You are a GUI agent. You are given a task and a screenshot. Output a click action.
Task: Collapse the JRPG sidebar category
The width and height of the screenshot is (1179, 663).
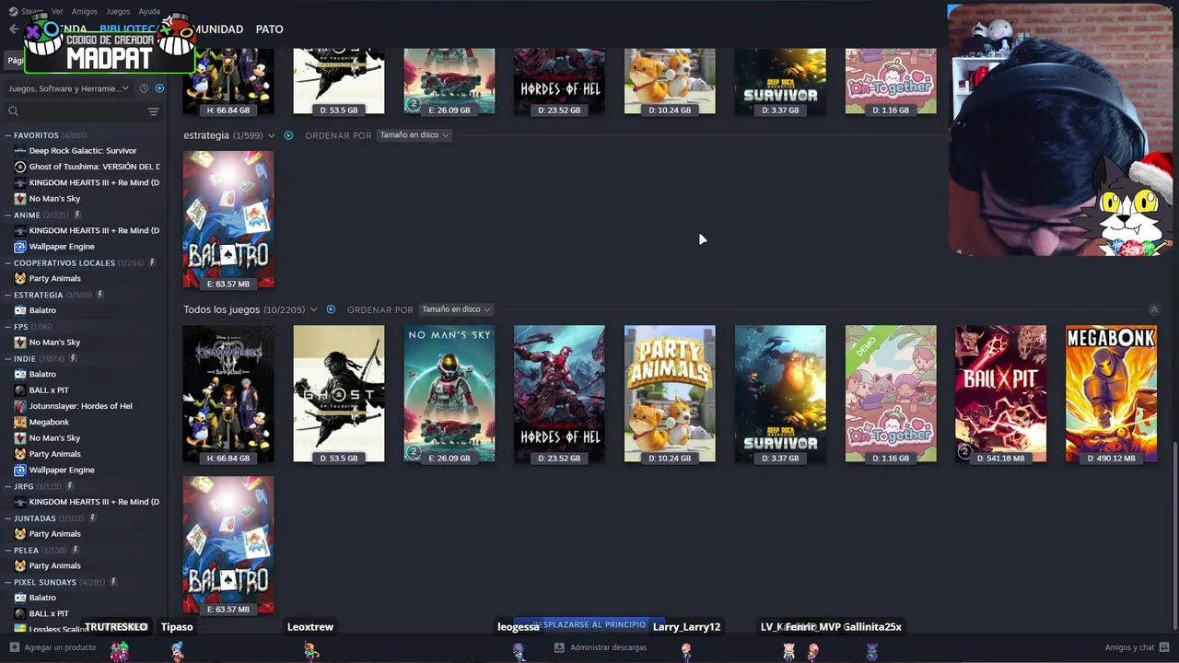click(8, 486)
